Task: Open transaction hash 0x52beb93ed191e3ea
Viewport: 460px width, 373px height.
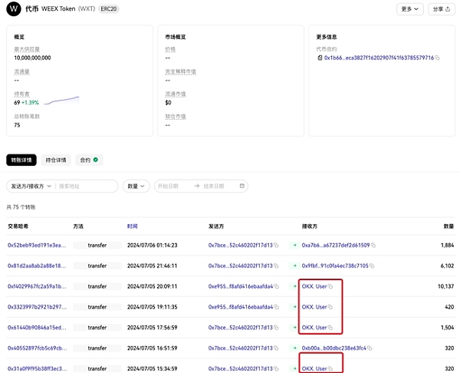Action: coord(37,246)
